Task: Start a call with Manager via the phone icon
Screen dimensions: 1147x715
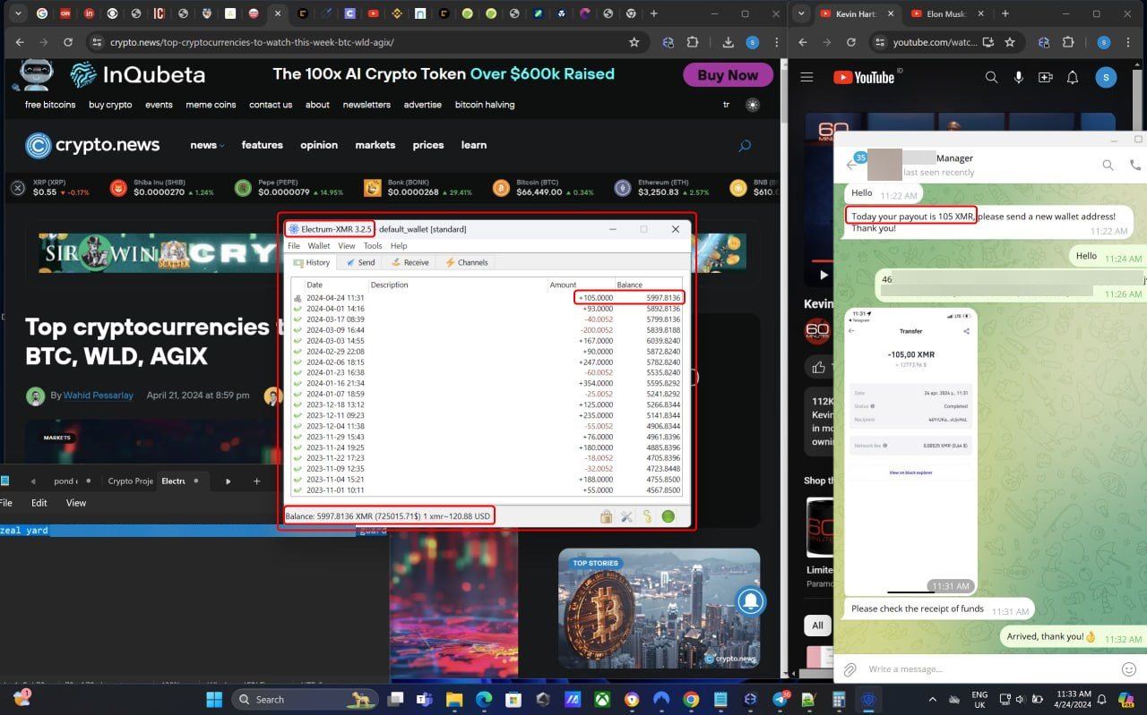Action: (x=1134, y=165)
